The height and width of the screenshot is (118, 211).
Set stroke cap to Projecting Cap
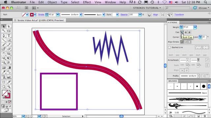(x=190, y=32)
